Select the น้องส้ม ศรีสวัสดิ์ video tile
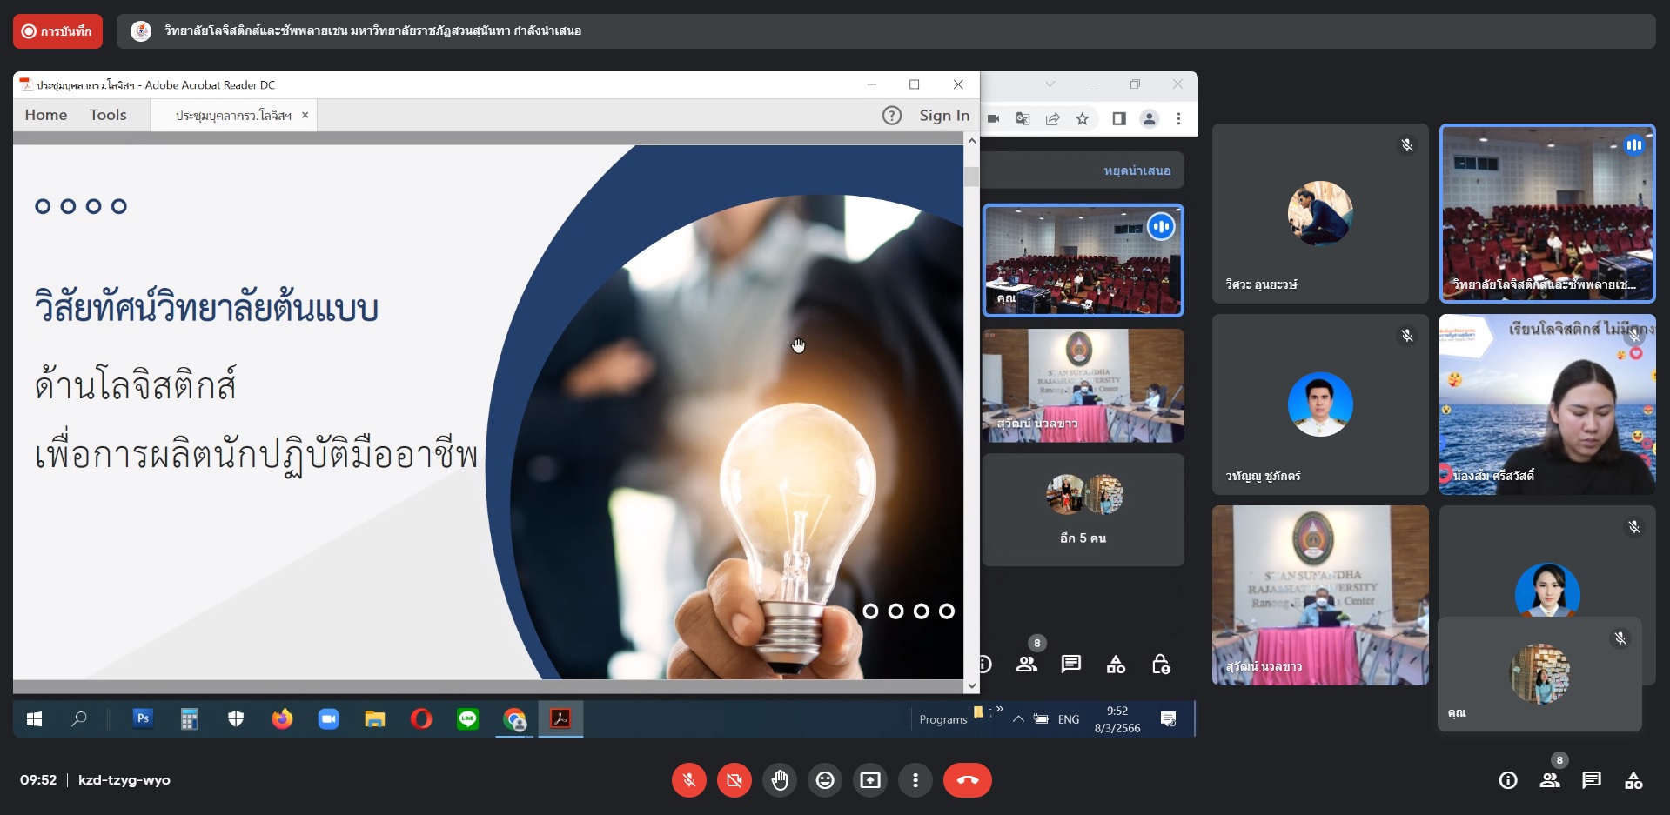The height and width of the screenshot is (815, 1670). tap(1547, 404)
